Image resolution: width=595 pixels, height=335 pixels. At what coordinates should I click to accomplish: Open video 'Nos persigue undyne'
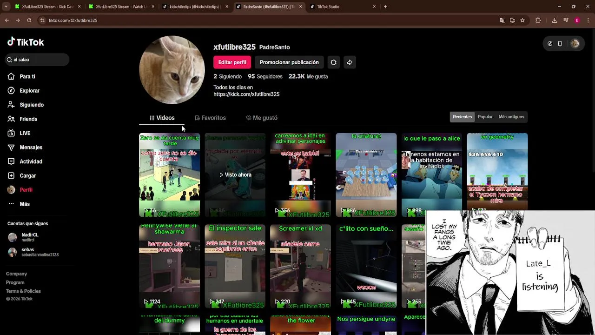click(x=366, y=325)
